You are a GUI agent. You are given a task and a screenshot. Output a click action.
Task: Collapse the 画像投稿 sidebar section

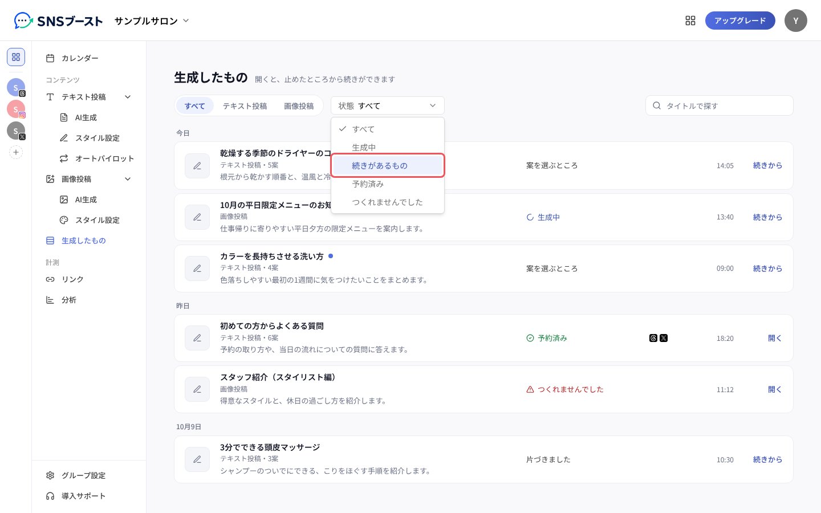pyautogui.click(x=128, y=179)
